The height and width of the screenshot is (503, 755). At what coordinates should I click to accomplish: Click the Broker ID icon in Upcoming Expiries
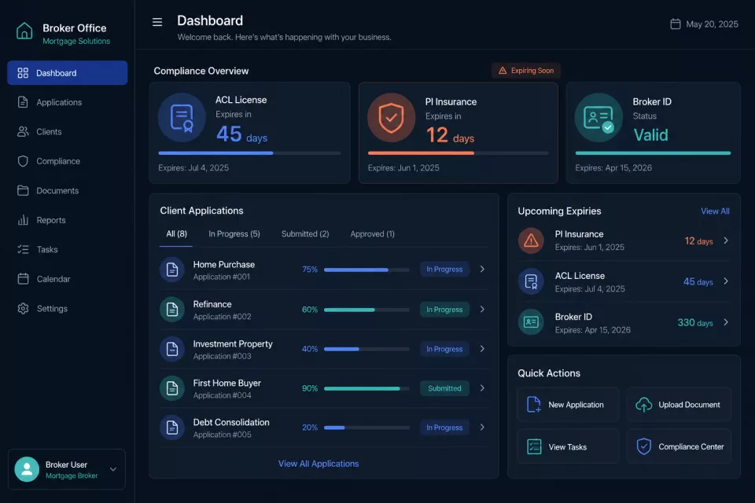tap(531, 322)
